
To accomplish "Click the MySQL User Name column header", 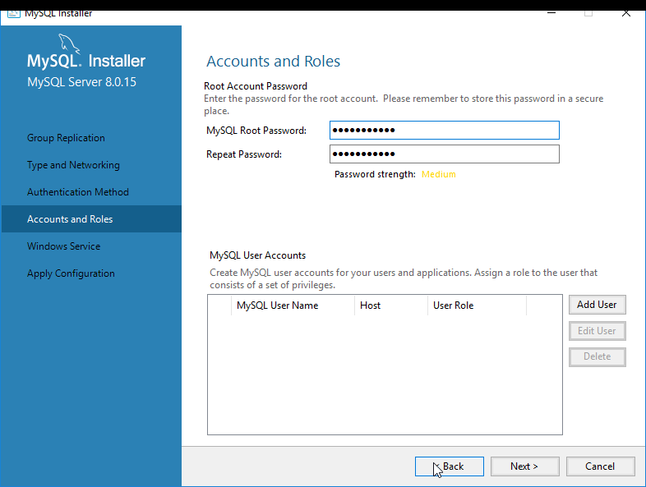I will pos(293,306).
